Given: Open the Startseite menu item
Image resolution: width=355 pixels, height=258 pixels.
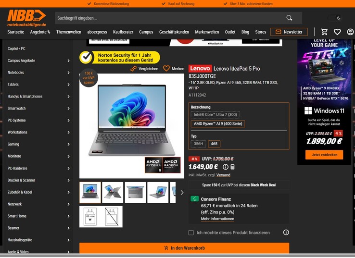Looking at the screenshot, I should [15, 32].
